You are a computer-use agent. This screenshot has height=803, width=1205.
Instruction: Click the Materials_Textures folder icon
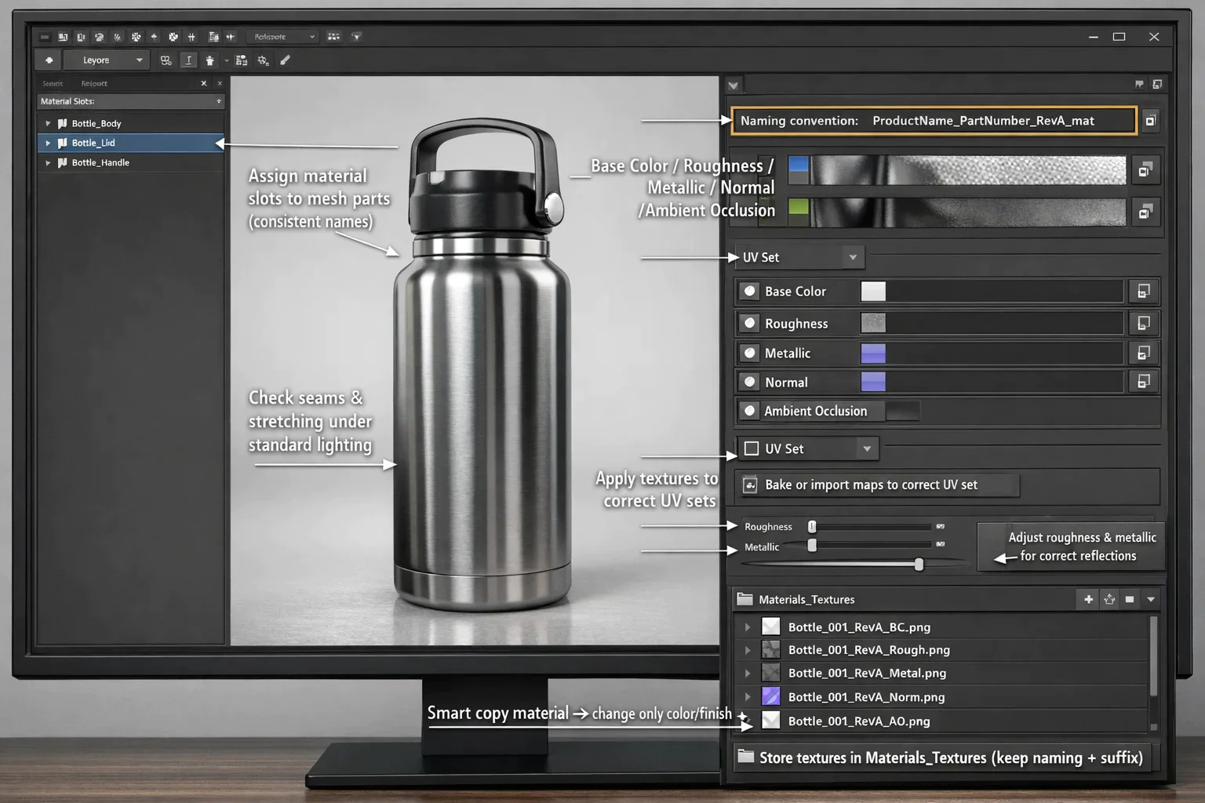click(744, 599)
